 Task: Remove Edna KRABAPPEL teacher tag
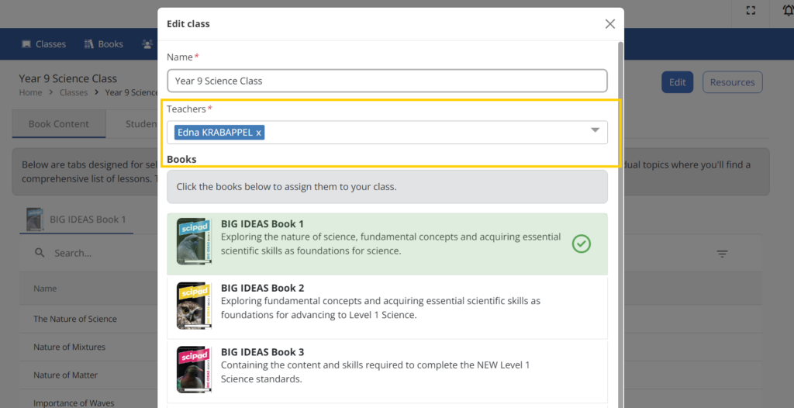258,133
